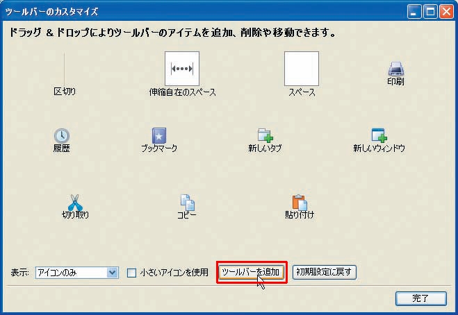Select the ブックマーク star book icon
Image resolution: width=458 pixels, height=315 pixels.
click(x=159, y=135)
